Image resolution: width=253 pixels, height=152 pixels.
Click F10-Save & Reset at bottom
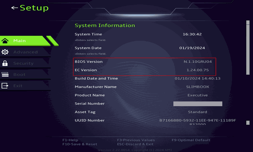tap(80, 144)
